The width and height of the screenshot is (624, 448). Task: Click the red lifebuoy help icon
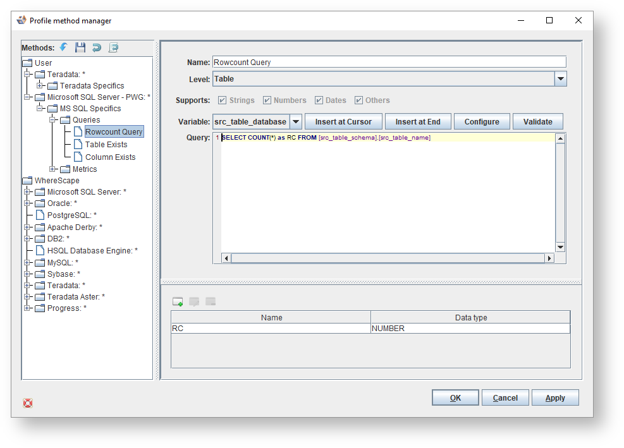click(28, 403)
